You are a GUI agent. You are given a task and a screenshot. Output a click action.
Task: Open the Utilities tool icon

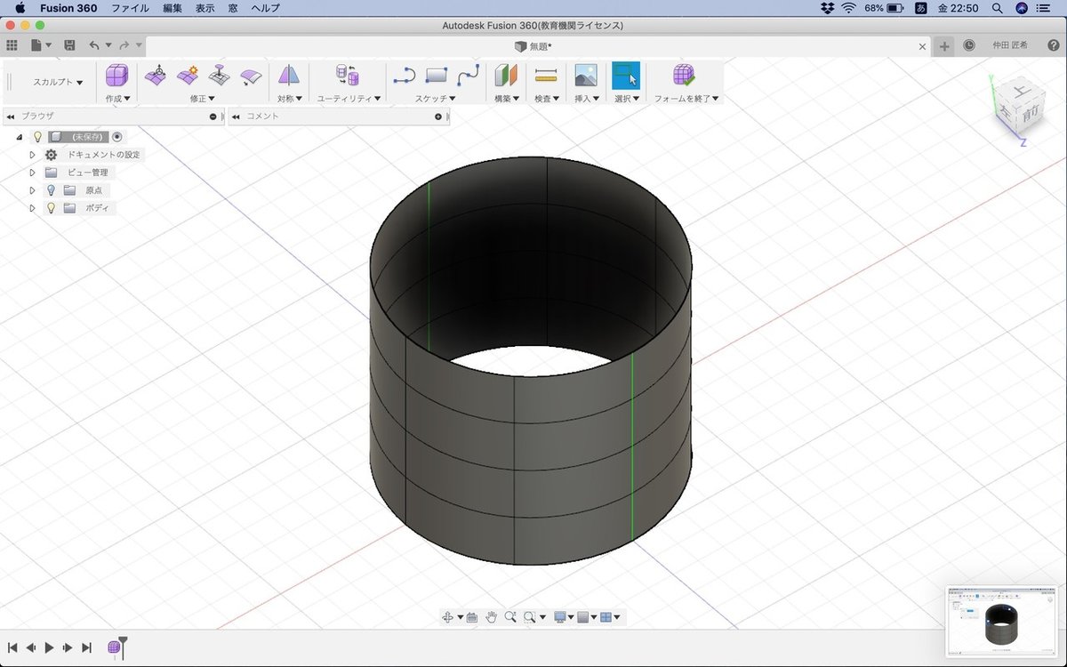(346, 76)
